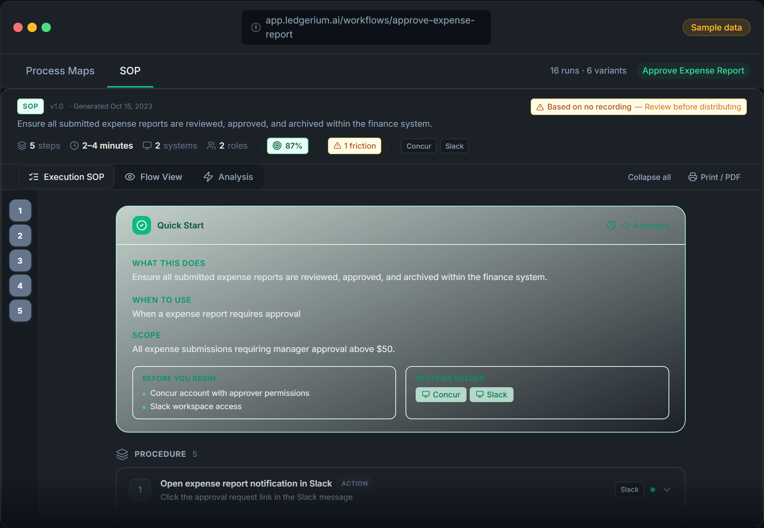Click the 'SCOPE' heading

coord(146,335)
